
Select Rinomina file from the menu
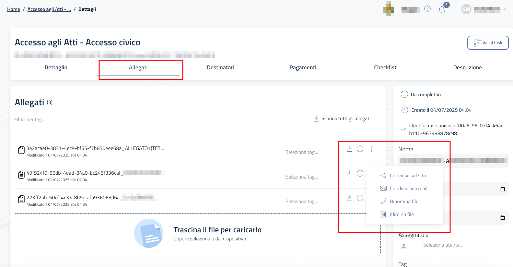[x=404, y=202]
